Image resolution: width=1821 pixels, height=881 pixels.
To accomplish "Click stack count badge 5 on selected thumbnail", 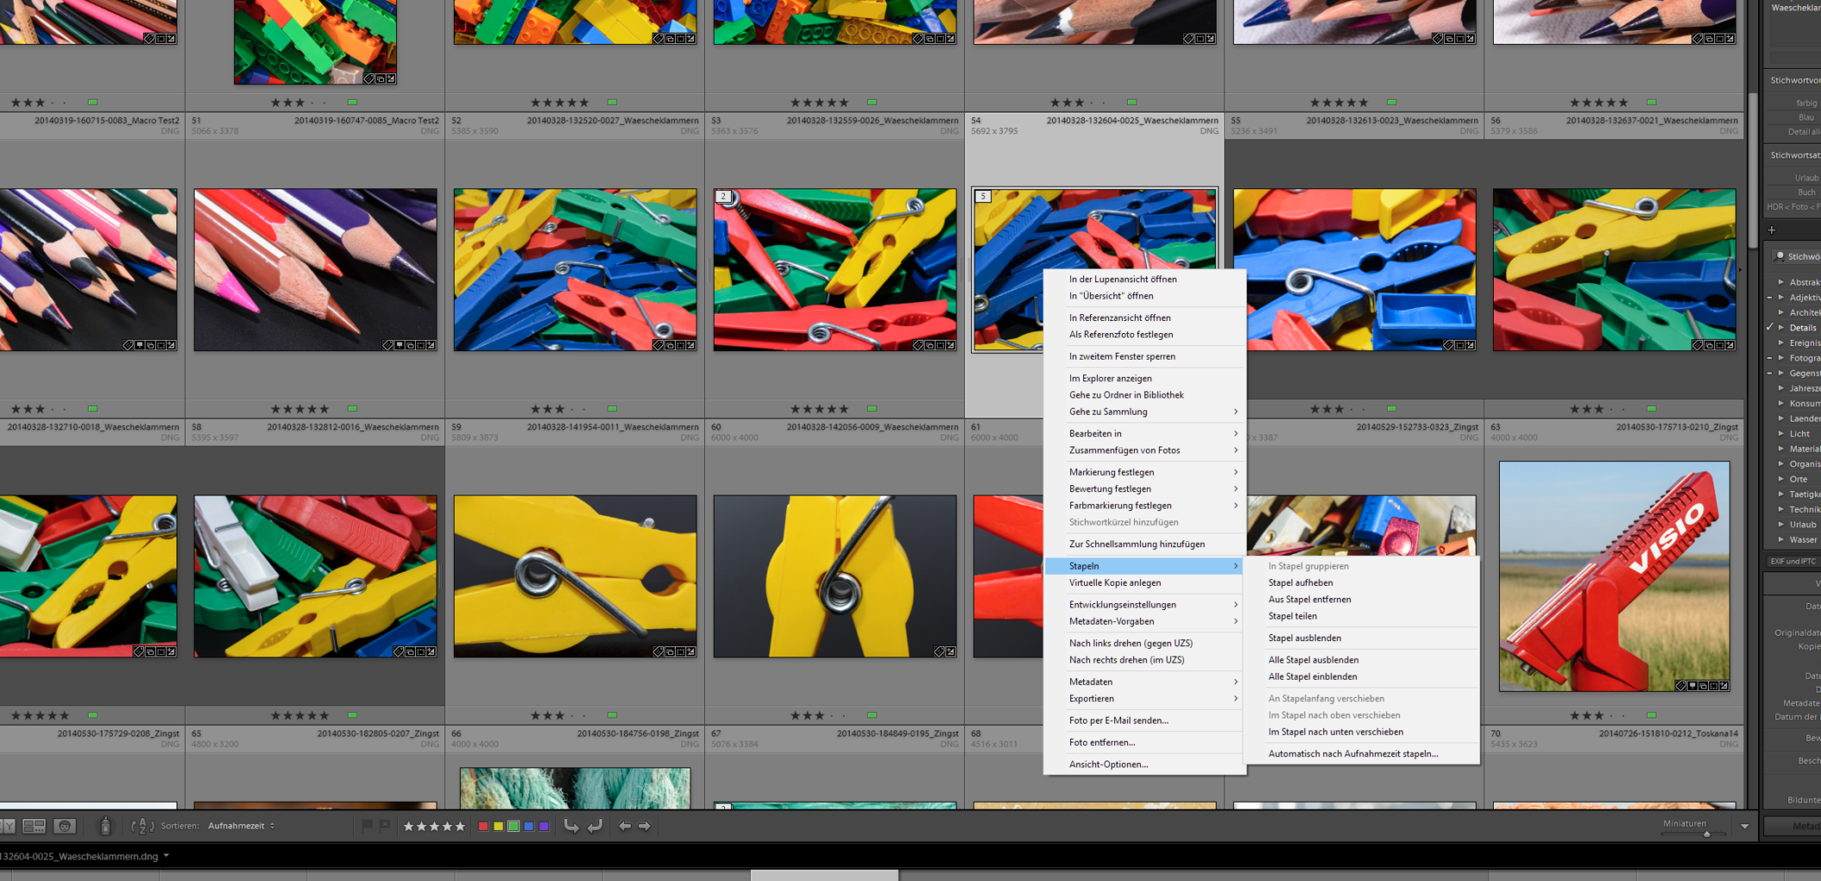I will (x=982, y=196).
